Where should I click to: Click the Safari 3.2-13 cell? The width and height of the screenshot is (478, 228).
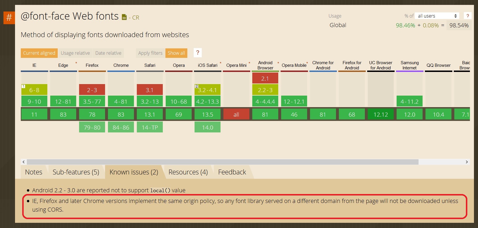(150, 101)
